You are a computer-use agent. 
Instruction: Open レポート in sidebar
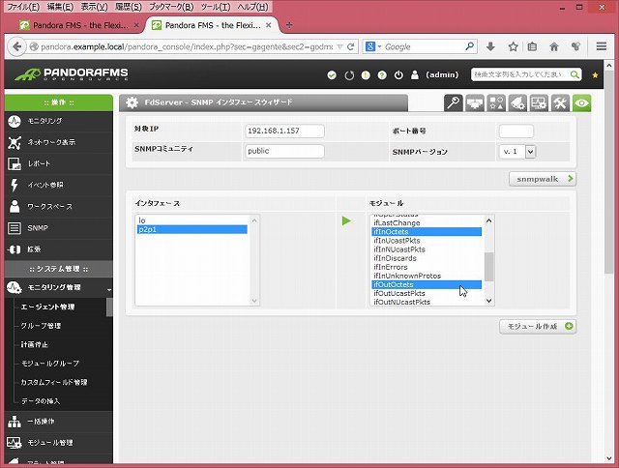click(x=58, y=163)
